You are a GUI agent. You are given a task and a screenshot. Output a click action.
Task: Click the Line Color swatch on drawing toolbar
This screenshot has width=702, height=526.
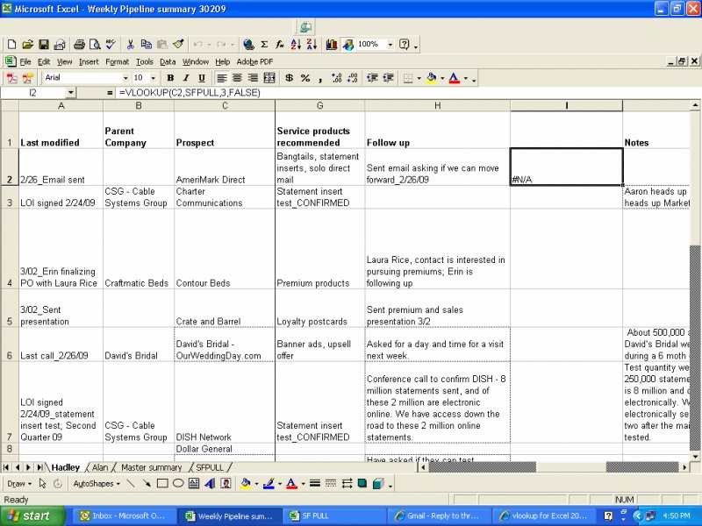[x=269, y=484]
